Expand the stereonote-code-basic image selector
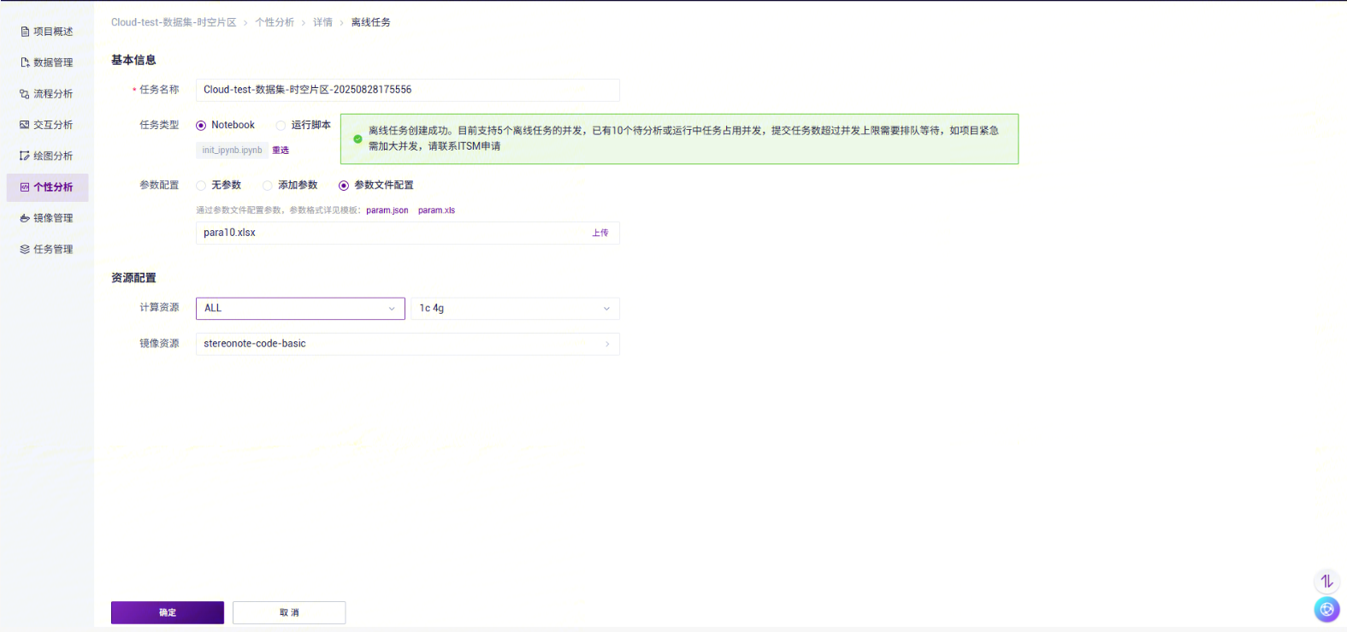The image size is (1347, 632). pyautogui.click(x=407, y=344)
